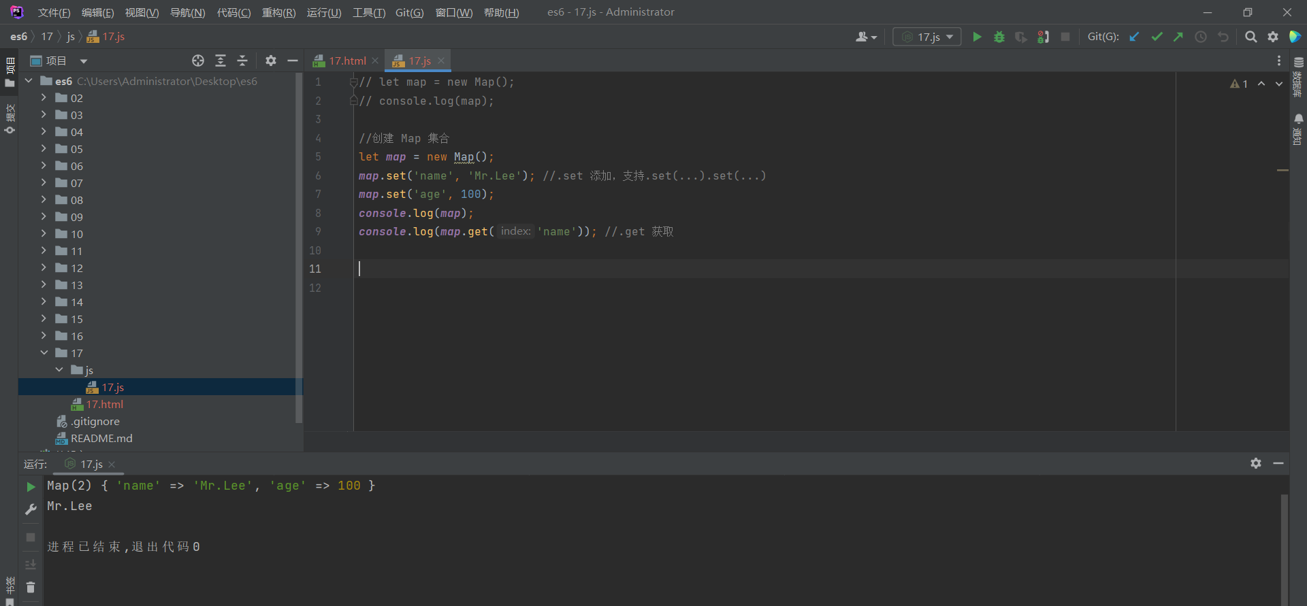Click the stop process icon in toolbar

tap(1065, 37)
